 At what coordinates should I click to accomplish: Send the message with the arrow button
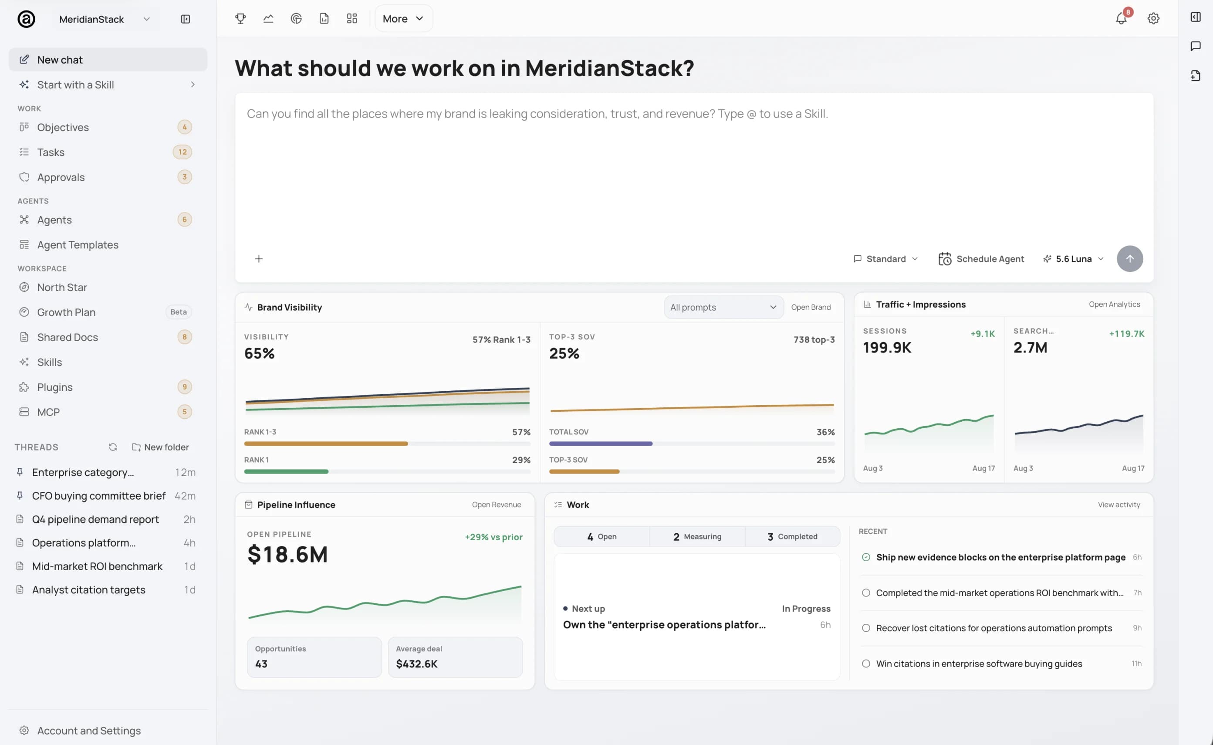pyautogui.click(x=1129, y=259)
